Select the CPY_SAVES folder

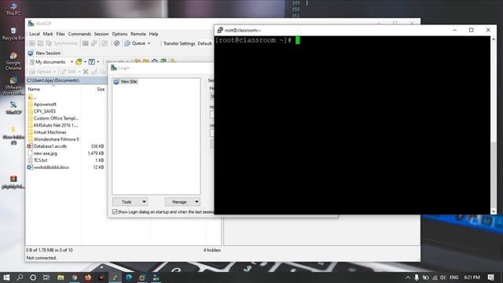[45, 112]
